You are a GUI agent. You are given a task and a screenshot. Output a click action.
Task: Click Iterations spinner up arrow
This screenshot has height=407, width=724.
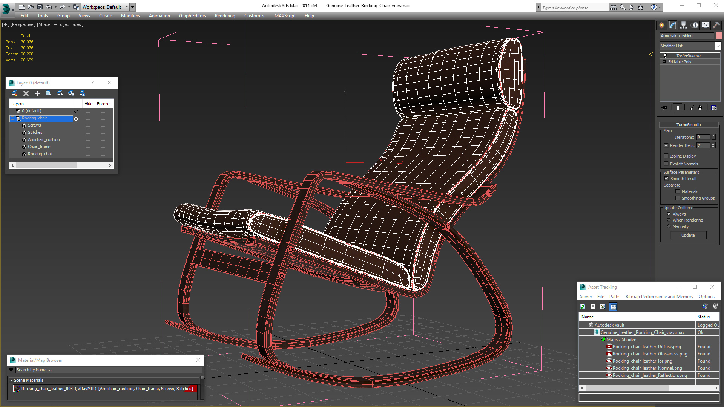point(713,136)
